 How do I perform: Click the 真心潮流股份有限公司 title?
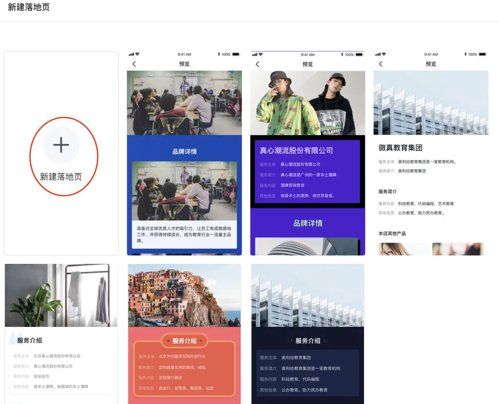coord(296,151)
